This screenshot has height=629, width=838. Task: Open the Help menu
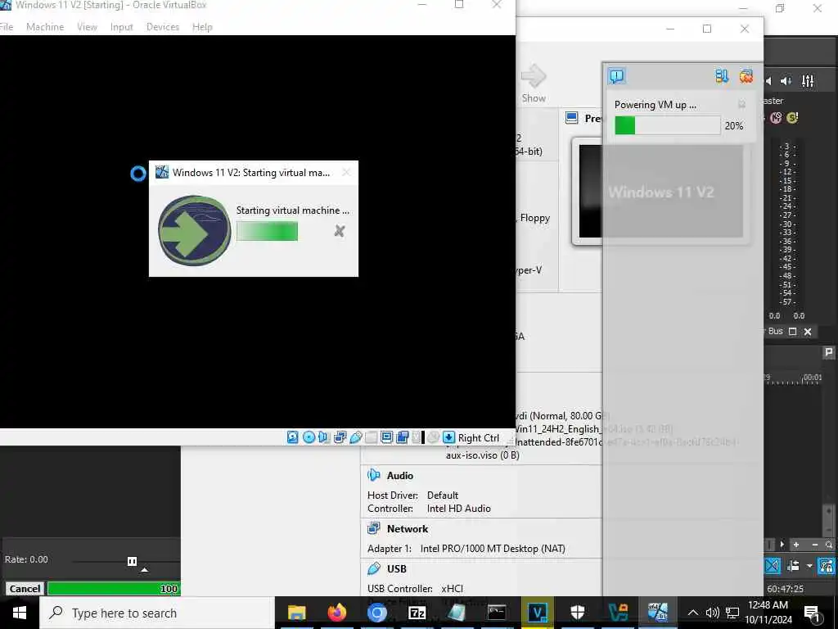pyautogui.click(x=202, y=27)
